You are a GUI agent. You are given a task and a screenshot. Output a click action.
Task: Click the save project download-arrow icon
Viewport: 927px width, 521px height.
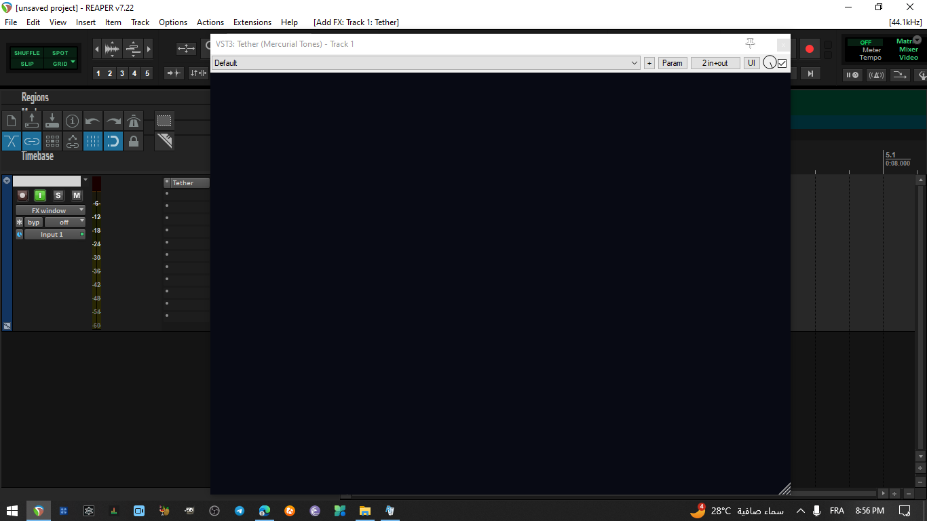[52, 121]
